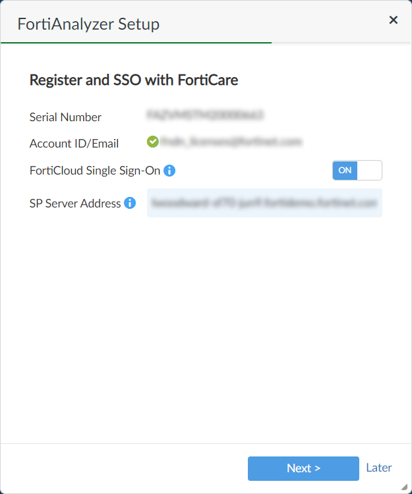Click the resize grip in dialog corner

tap(404, 486)
